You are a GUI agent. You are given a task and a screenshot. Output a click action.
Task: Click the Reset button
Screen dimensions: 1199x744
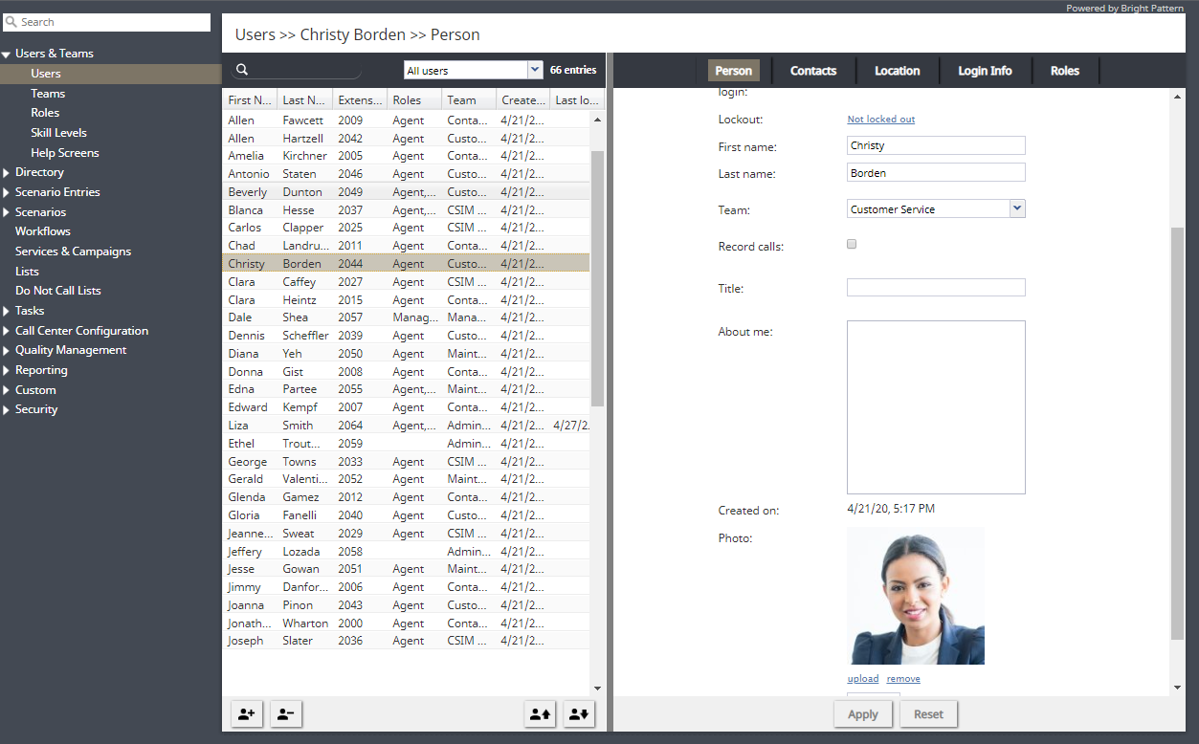(928, 714)
